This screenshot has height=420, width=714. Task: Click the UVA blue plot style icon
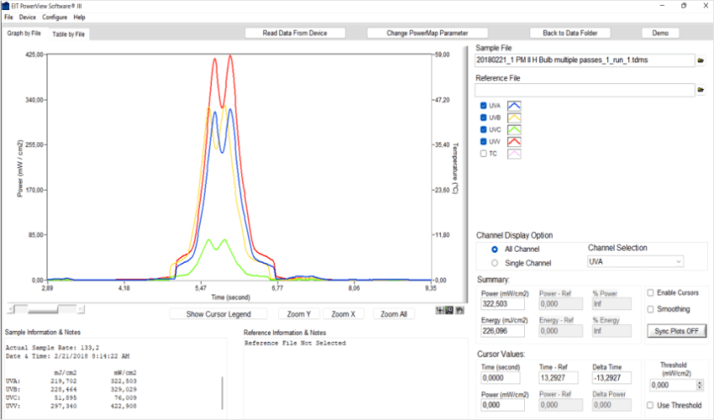pos(513,106)
